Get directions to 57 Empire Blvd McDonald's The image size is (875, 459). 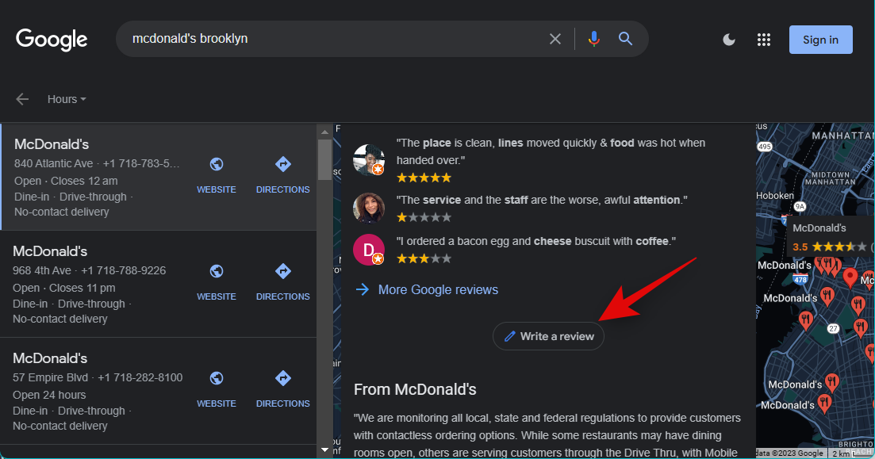pyautogui.click(x=282, y=388)
